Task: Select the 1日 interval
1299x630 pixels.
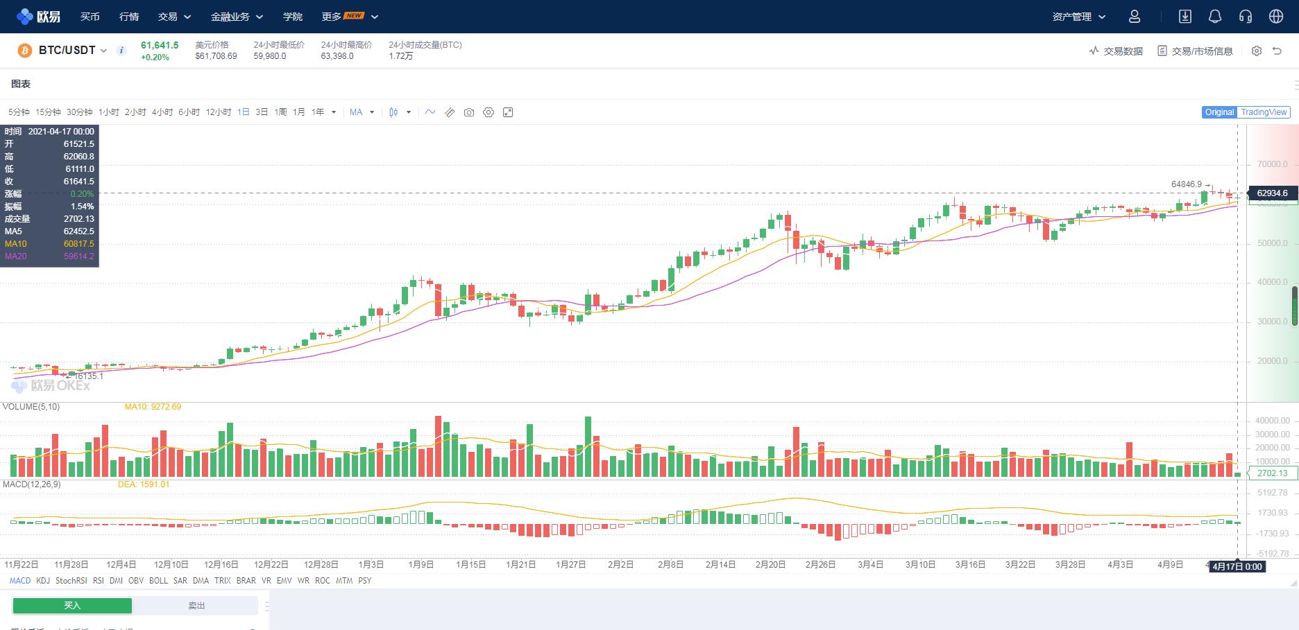Action: [244, 112]
